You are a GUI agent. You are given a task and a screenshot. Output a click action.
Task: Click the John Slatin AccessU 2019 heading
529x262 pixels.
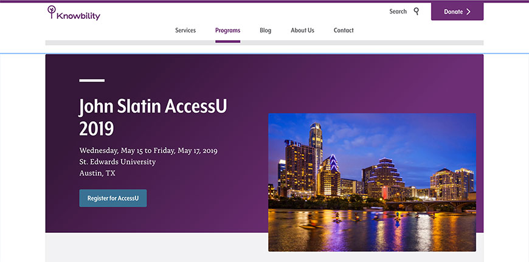point(153,117)
